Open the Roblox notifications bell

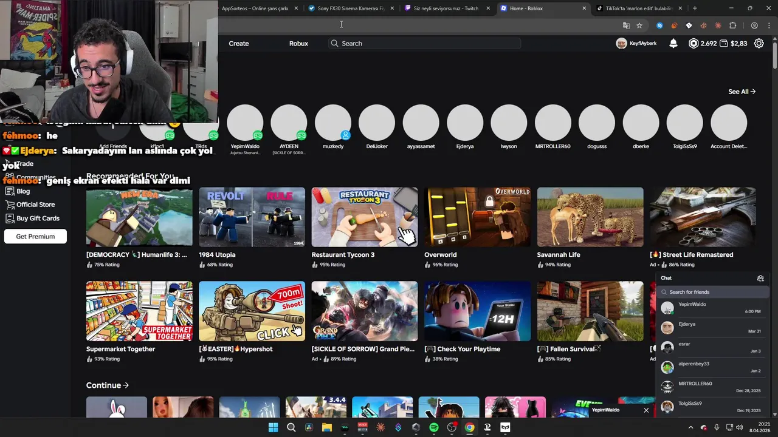tap(673, 43)
